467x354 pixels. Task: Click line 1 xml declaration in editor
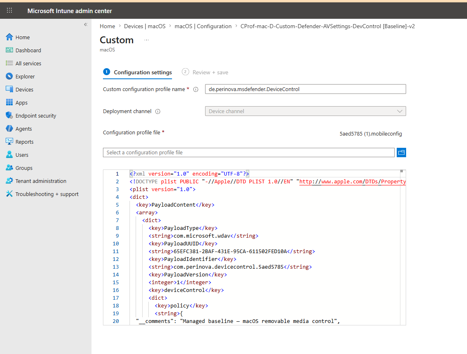pos(190,174)
